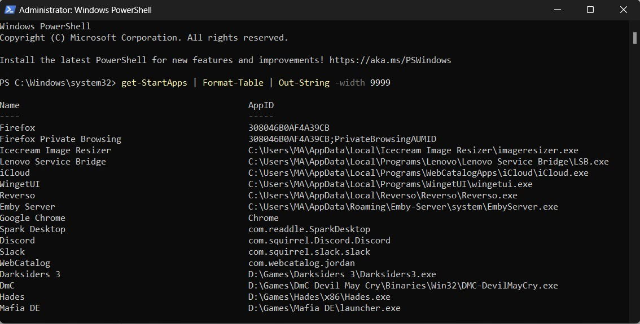Click the 'Name' column header
Image resolution: width=640 pixels, height=324 pixels.
10,105
